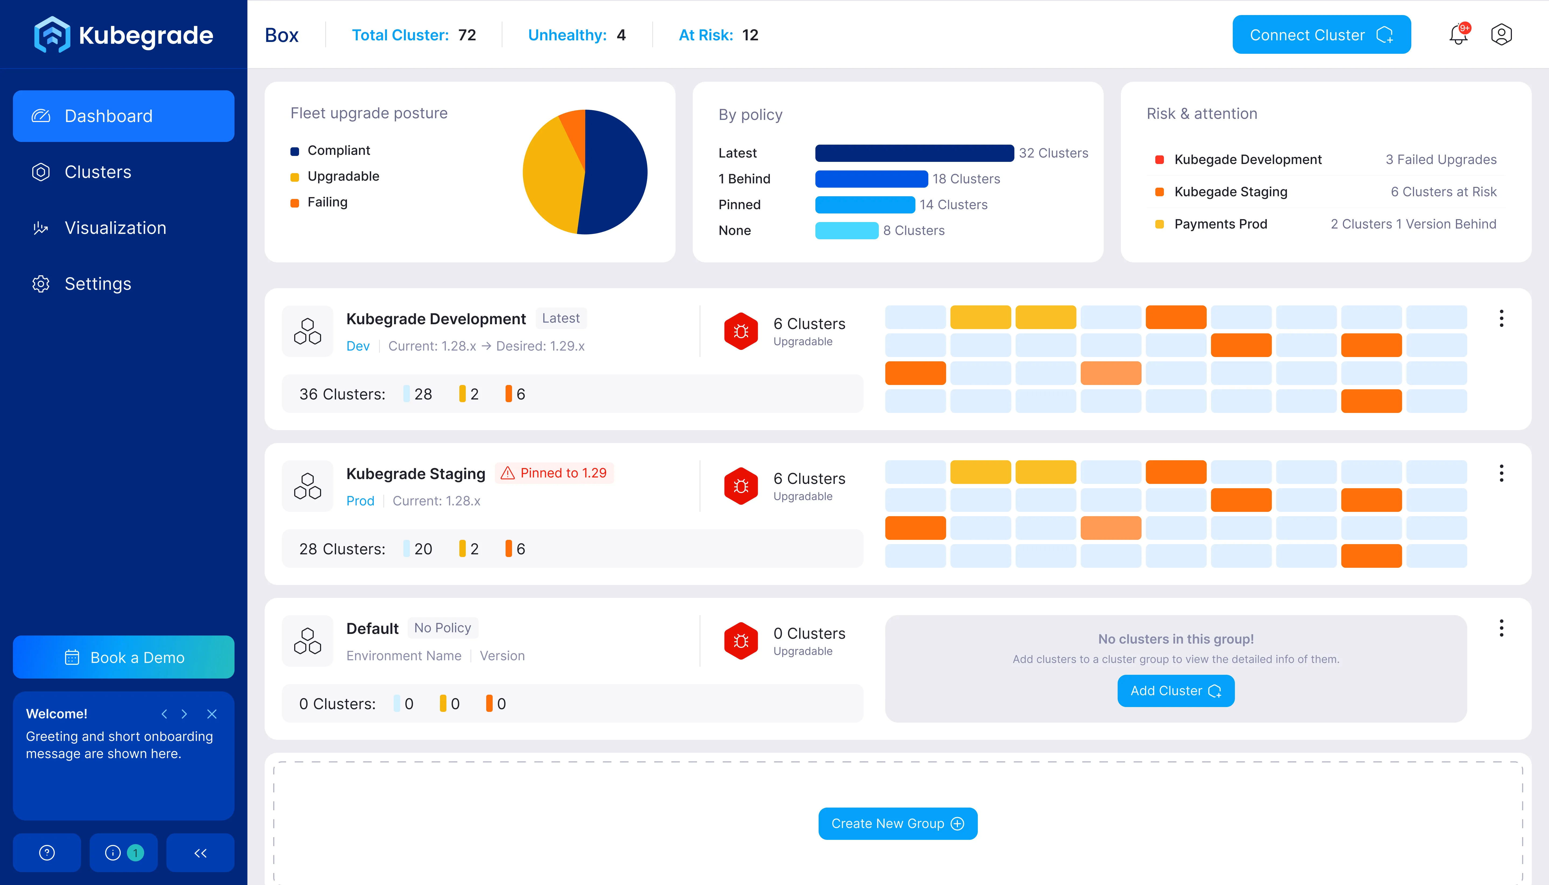Viewport: 1549px width, 885px height.
Task: Click Add Cluster in Default group
Action: coord(1175,691)
